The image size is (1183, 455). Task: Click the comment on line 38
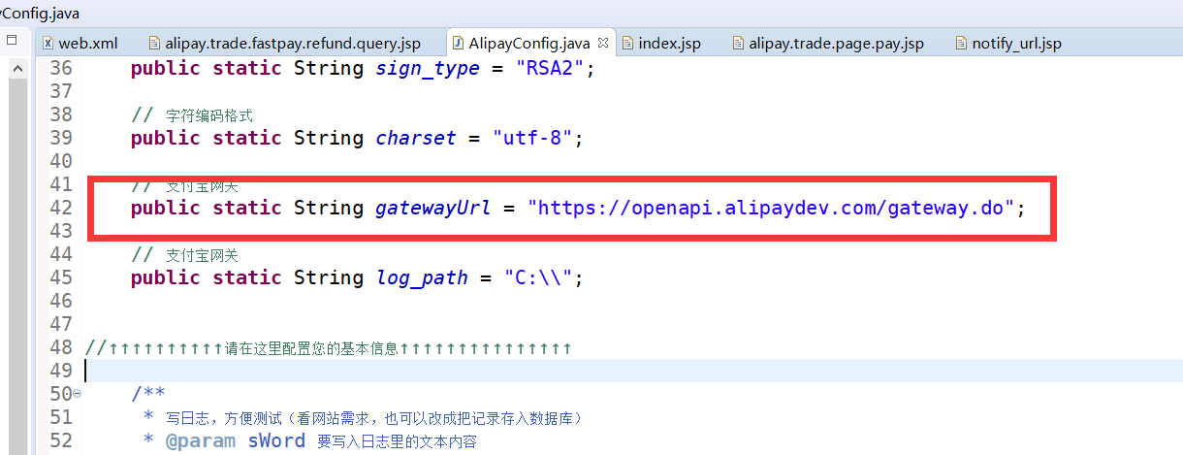coord(192,114)
